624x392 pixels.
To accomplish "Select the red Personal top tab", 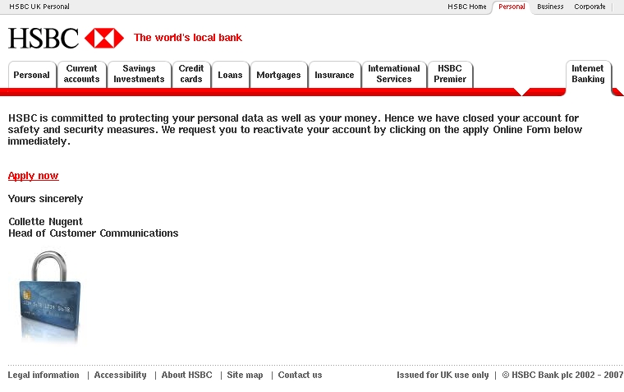I will (x=512, y=7).
